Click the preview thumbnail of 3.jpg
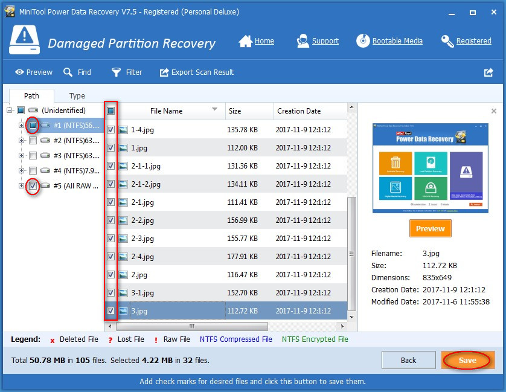The width and height of the screenshot is (506, 392). pyautogui.click(x=430, y=168)
